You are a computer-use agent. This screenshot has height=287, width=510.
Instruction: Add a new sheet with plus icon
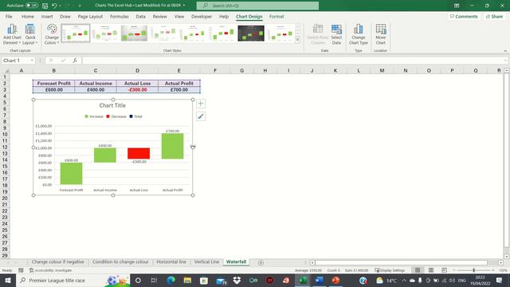click(261, 262)
